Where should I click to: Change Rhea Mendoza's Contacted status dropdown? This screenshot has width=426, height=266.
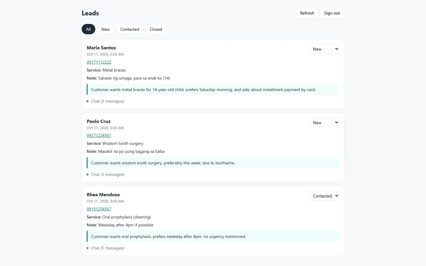point(324,196)
